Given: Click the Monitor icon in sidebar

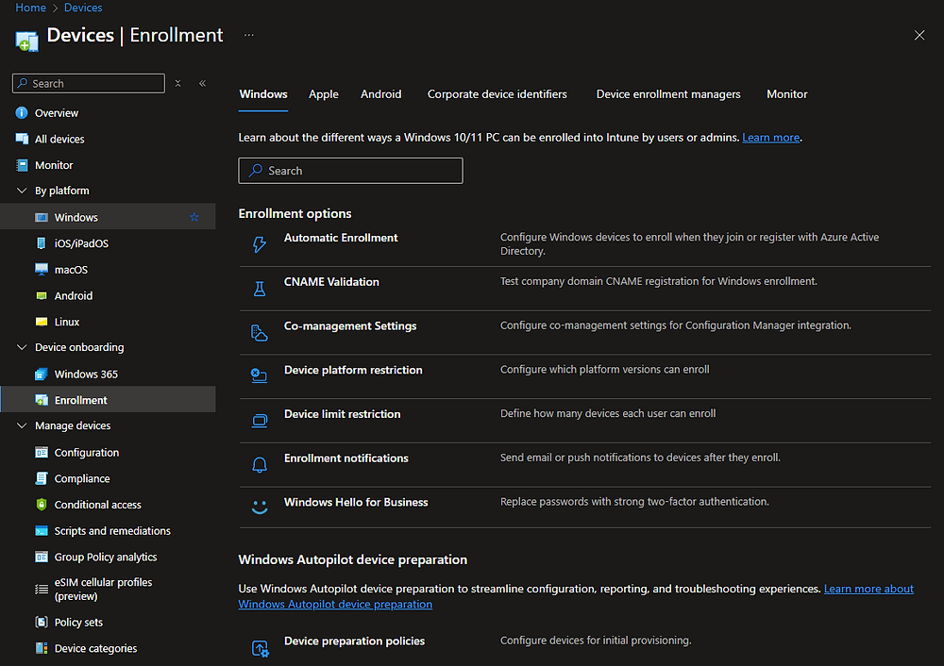Looking at the screenshot, I should [x=22, y=165].
